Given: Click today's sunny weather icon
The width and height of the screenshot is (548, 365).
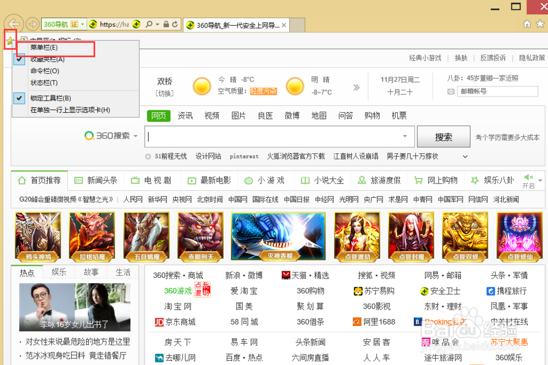Looking at the screenshot, I should click(202, 87).
